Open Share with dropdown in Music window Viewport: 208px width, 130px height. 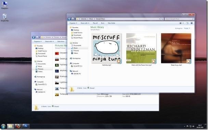[85, 23]
